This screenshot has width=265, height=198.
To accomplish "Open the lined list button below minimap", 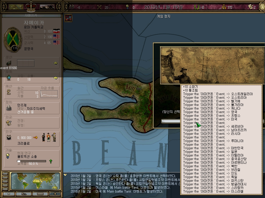I will click(40, 194).
